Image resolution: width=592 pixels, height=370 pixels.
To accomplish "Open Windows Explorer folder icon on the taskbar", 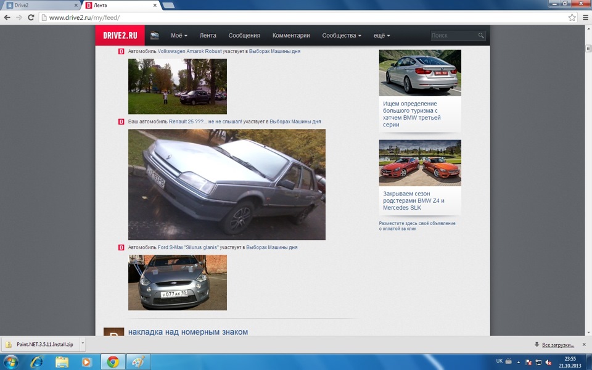I will pyautogui.click(x=62, y=362).
